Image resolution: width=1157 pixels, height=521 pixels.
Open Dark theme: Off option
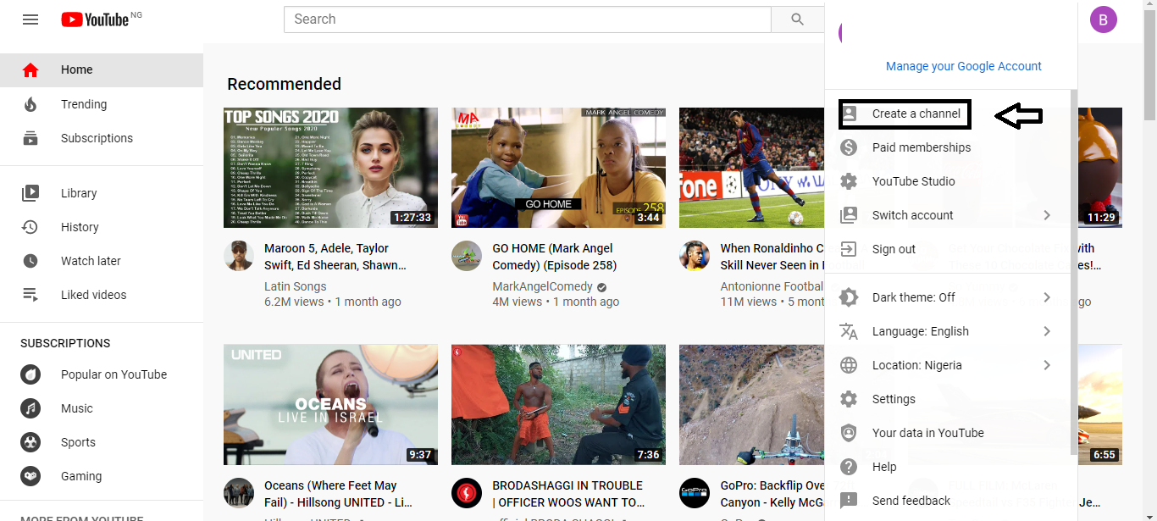tap(947, 297)
